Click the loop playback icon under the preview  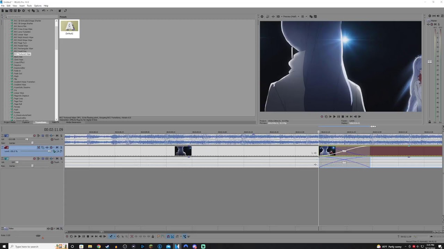click(x=326, y=117)
